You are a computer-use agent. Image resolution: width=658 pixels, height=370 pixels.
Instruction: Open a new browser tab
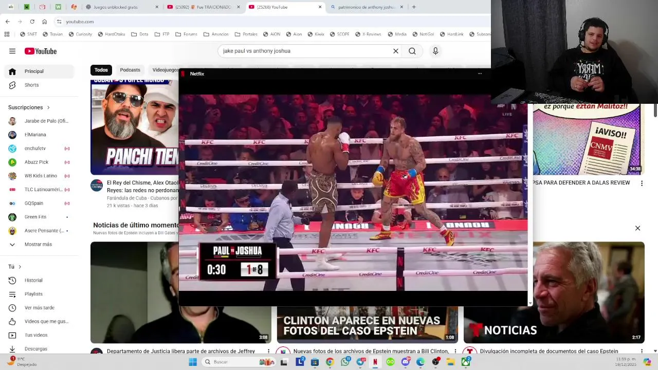click(x=414, y=7)
